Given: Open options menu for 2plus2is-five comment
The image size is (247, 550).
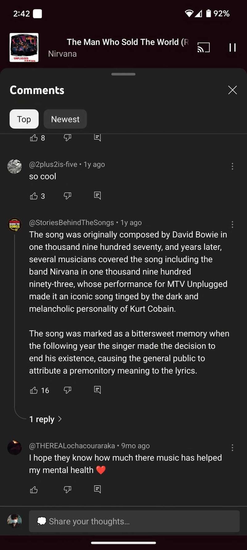Looking at the screenshot, I should click(x=232, y=166).
